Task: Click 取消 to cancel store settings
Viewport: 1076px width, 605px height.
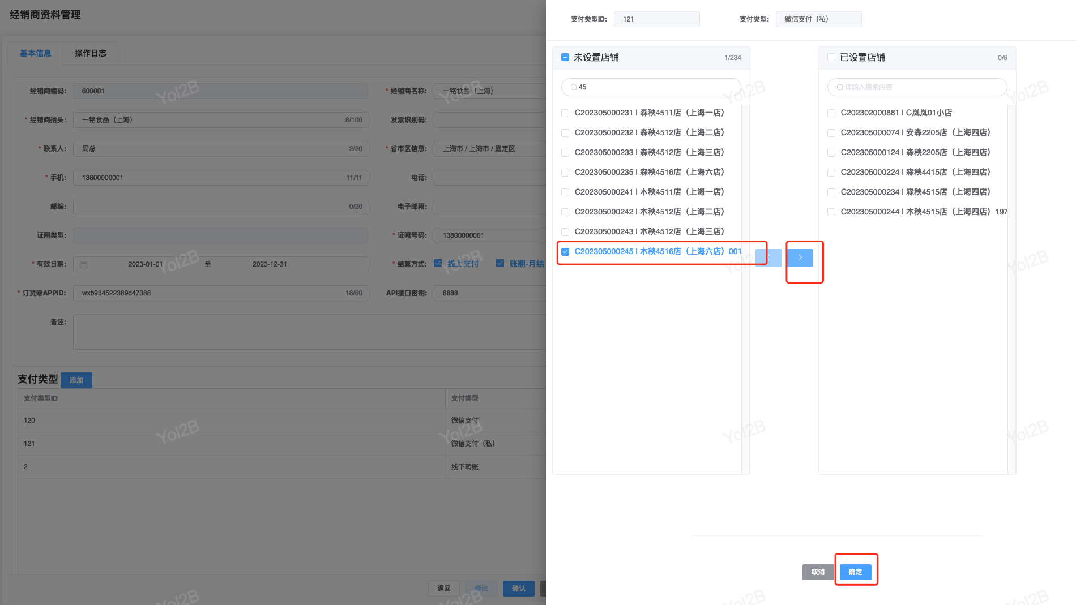Action: 818,572
